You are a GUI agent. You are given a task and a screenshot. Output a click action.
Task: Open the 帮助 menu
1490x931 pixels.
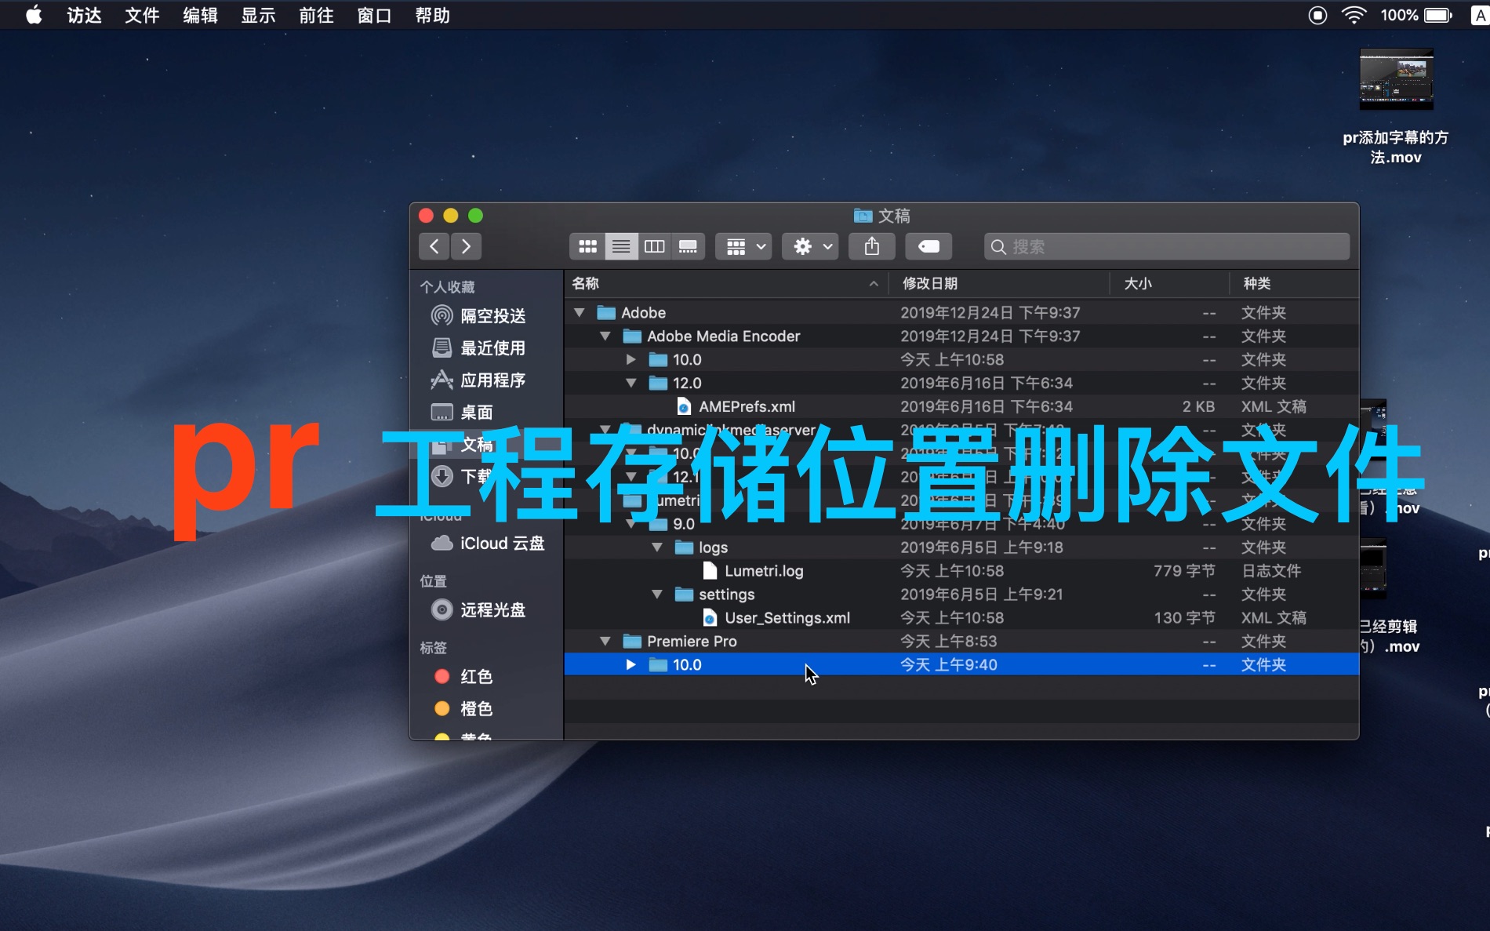(x=432, y=15)
